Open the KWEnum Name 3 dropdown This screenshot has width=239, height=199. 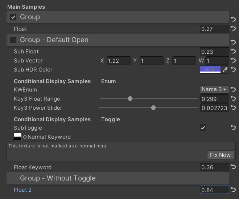tap(214, 89)
